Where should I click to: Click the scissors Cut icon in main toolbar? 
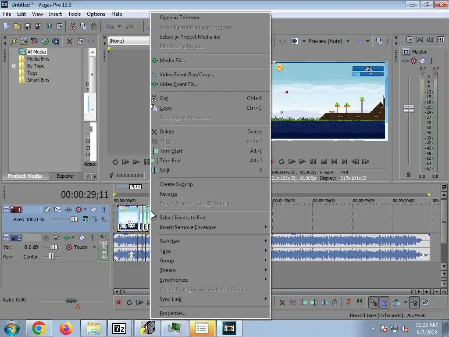click(73, 27)
